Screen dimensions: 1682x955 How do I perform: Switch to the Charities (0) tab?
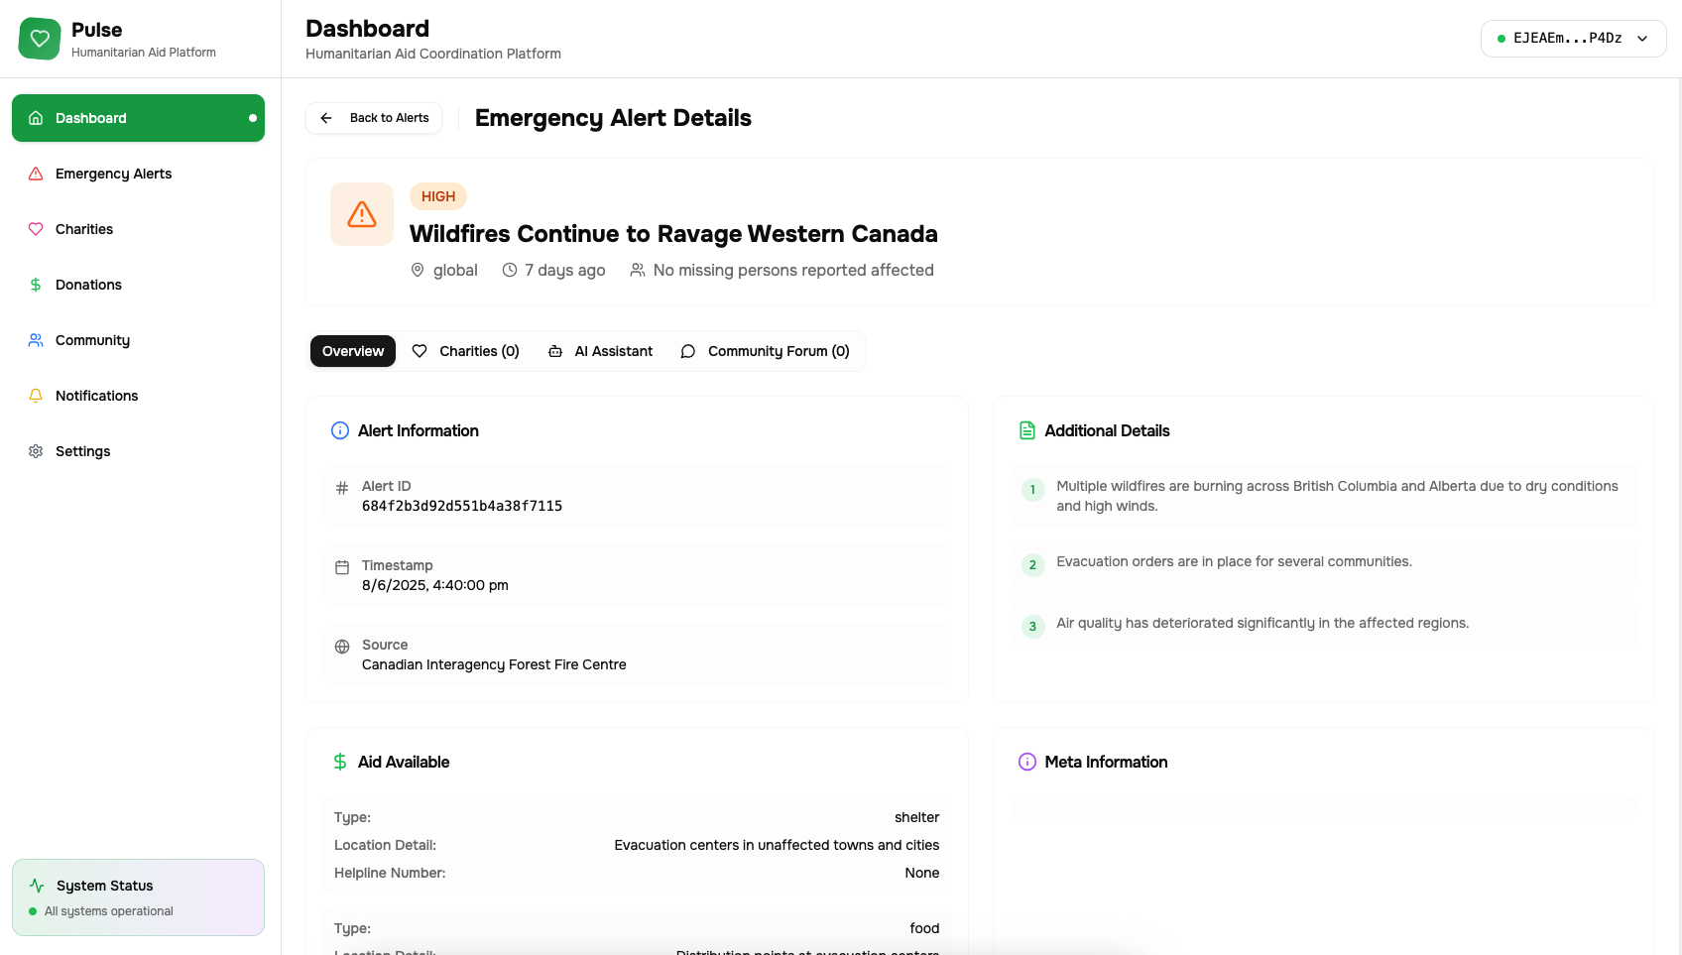(466, 351)
